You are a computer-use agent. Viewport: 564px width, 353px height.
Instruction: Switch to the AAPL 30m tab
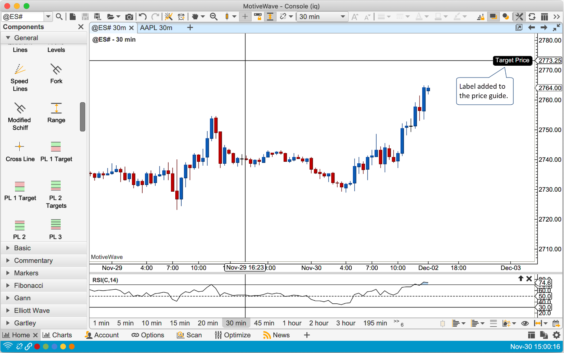[x=156, y=28]
